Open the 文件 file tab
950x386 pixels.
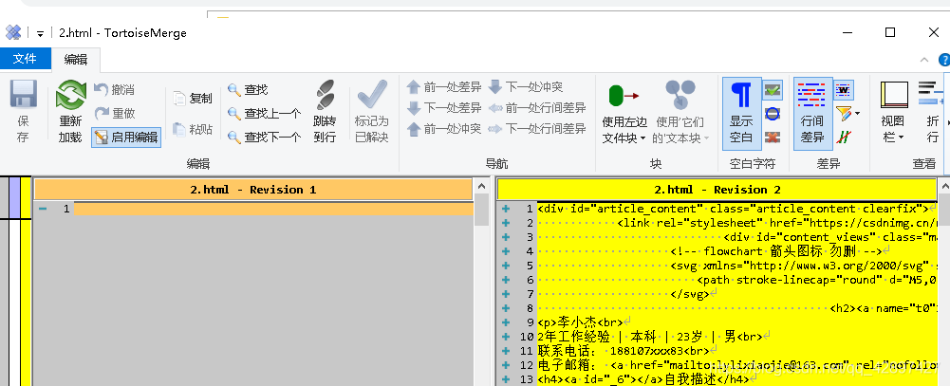[25, 59]
